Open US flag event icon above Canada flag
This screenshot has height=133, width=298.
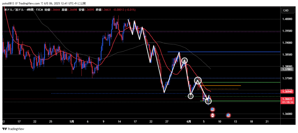click(x=212, y=109)
